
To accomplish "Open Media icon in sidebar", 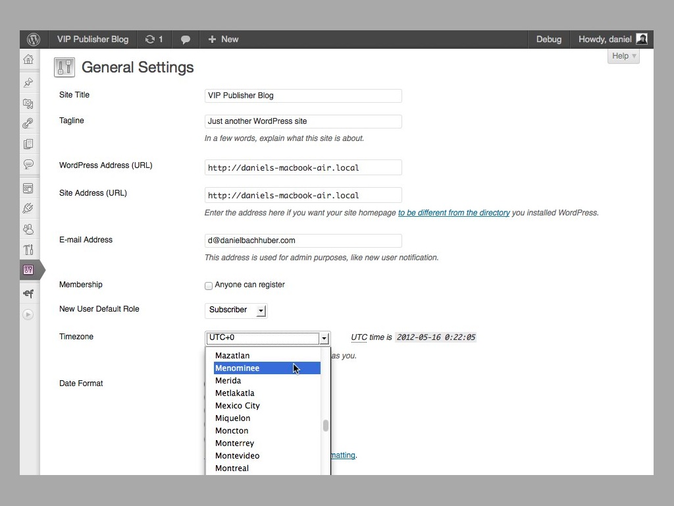I will (x=28, y=103).
